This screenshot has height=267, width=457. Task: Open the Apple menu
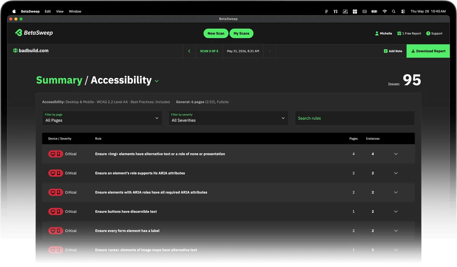14,11
